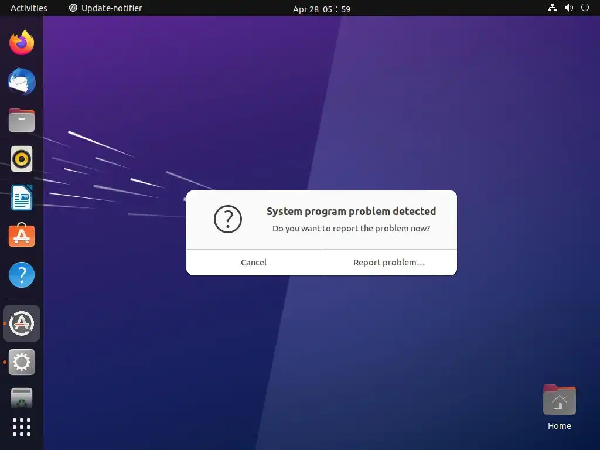Click Cancel in the problem dialog
Viewport: 600px width, 450px height.
click(254, 262)
